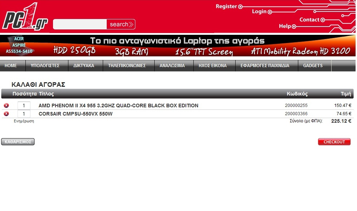The image size is (357, 211).
Task: Click the Ποσότητα column header
Action: 25,94
